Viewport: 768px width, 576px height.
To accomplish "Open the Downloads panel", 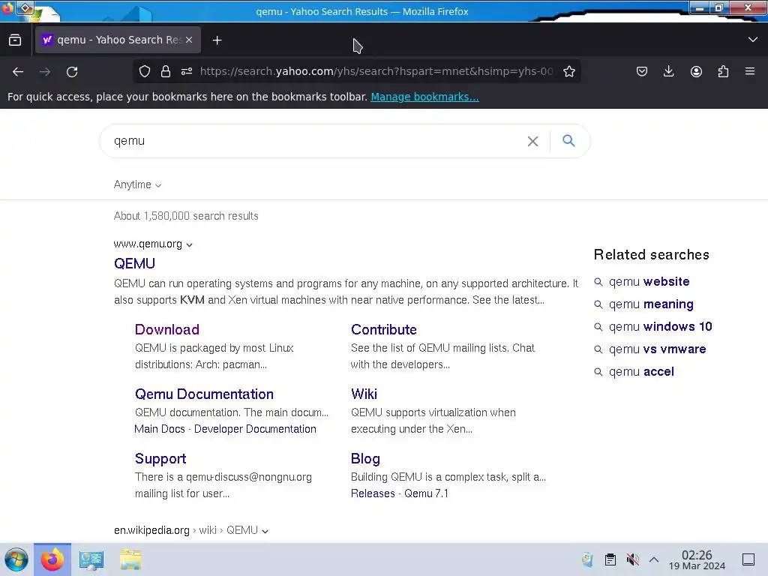I will 668,71.
